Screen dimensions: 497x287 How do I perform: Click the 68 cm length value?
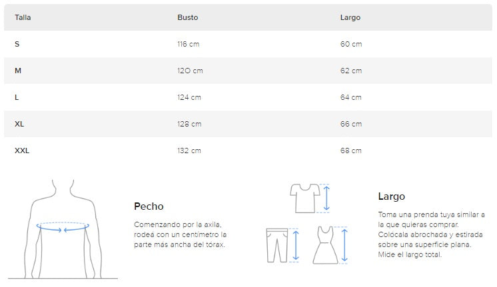(x=351, y=150)
